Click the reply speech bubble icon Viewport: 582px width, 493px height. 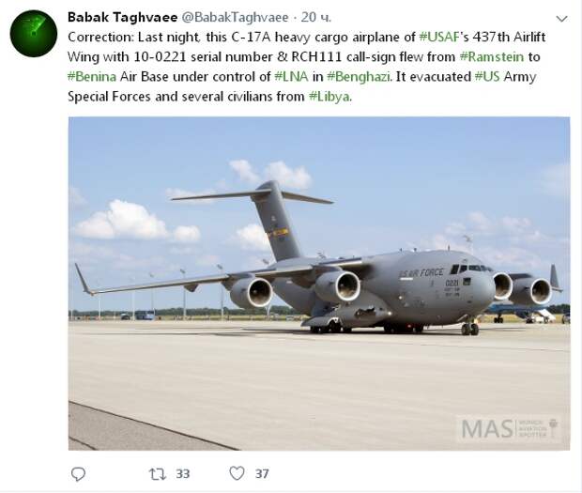click(78, 474)
